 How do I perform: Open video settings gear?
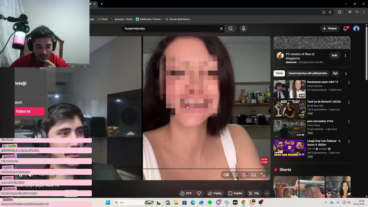244,175
